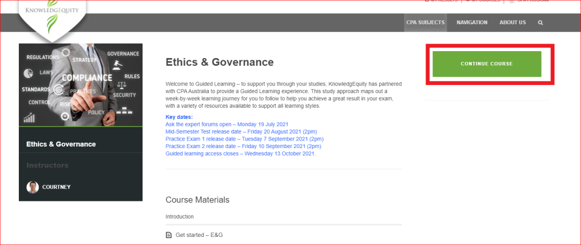Select Ethics & Governance in the sidebar
Viewport: 581px width, 245px height.
[61, 144]
